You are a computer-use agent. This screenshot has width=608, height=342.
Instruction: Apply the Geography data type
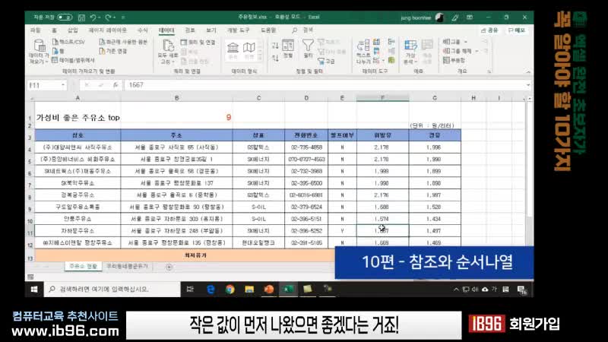pyautogui.click(x=249, y=50)
